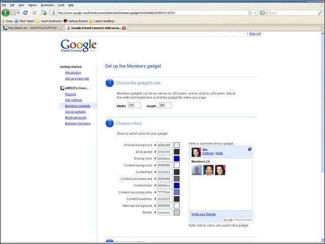Click the gadget pop-out icon in preview
The height and width of the screenshot is (244, 325).
coord(250,149)
